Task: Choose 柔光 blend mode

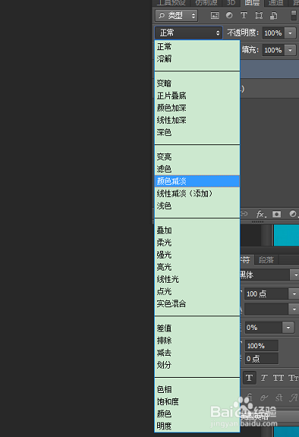Action: coord(197,242)
